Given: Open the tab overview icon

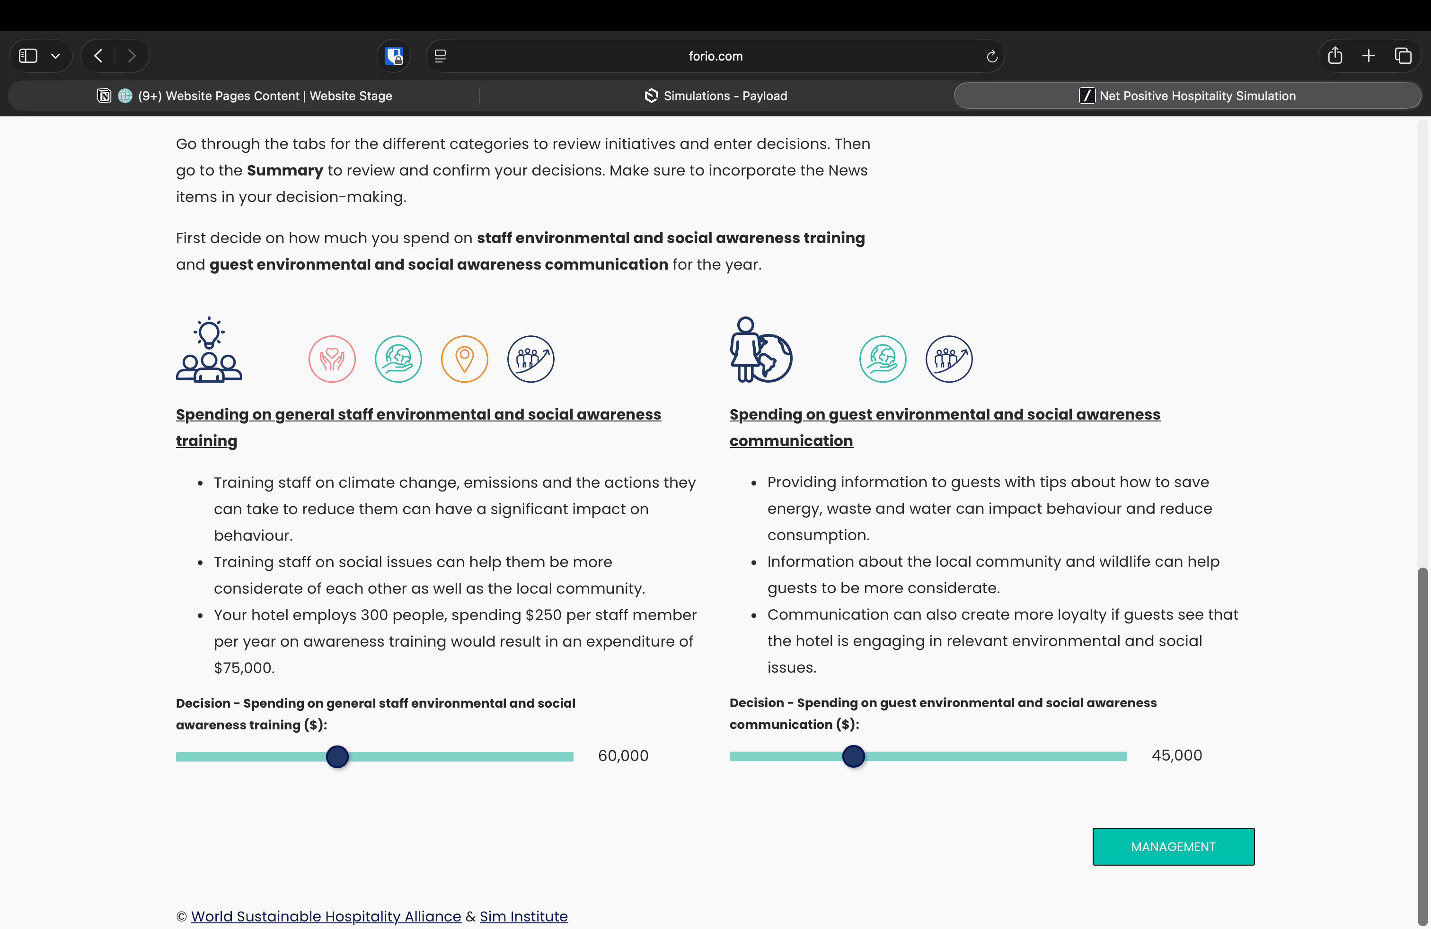Looking at the screenshot, I should click(x=1403, y=56).
